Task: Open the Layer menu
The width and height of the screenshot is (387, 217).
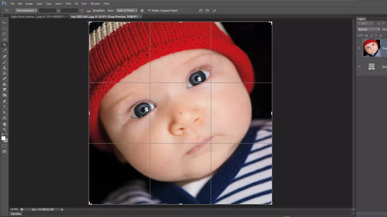Action: [x=39, y=4]
